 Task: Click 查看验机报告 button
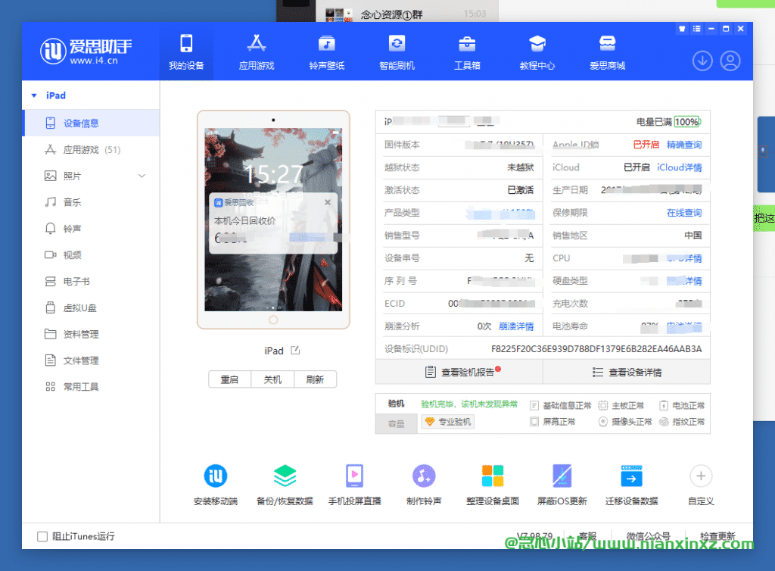[x=459, y=372]
